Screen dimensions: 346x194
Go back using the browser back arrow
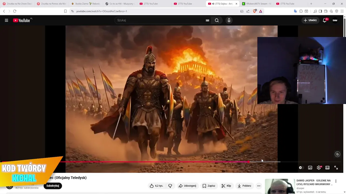point(4,11)
